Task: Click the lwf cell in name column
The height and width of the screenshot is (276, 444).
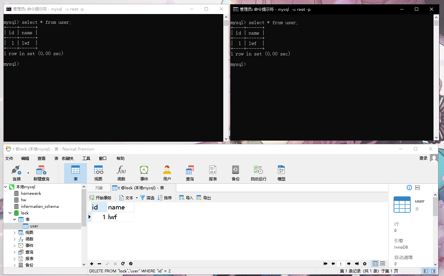Action: [x=121, y=217]
